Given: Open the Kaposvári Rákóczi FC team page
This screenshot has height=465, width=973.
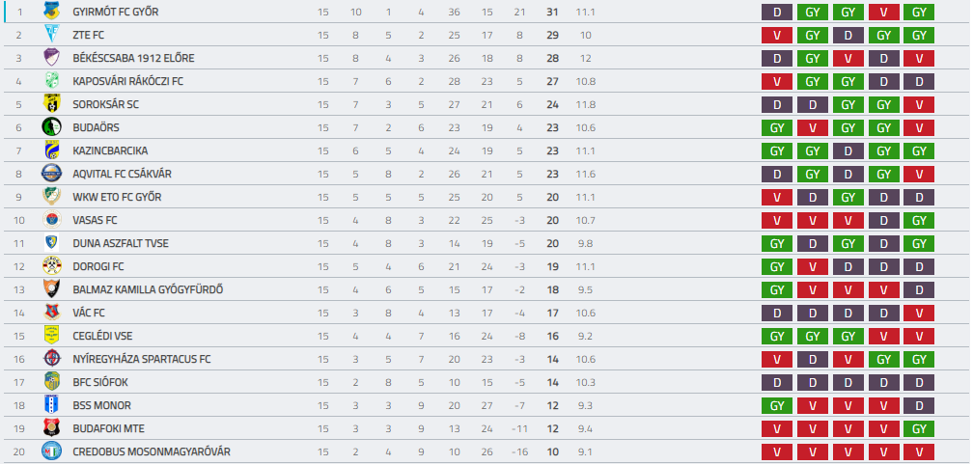Looking at the screenshot, I should [x=127, y=81].
